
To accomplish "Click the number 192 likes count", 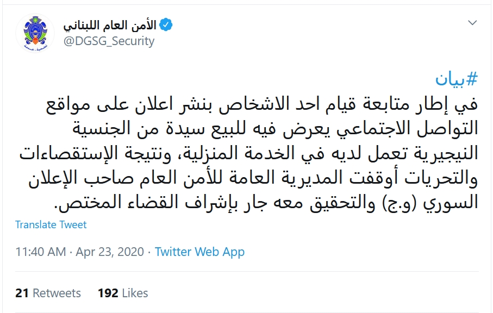I will (x=108, y=293).
